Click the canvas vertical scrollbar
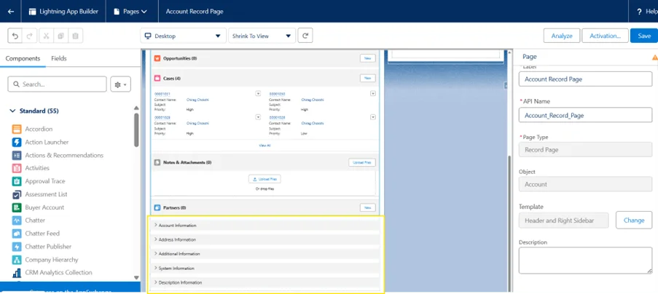 (510, 222)
